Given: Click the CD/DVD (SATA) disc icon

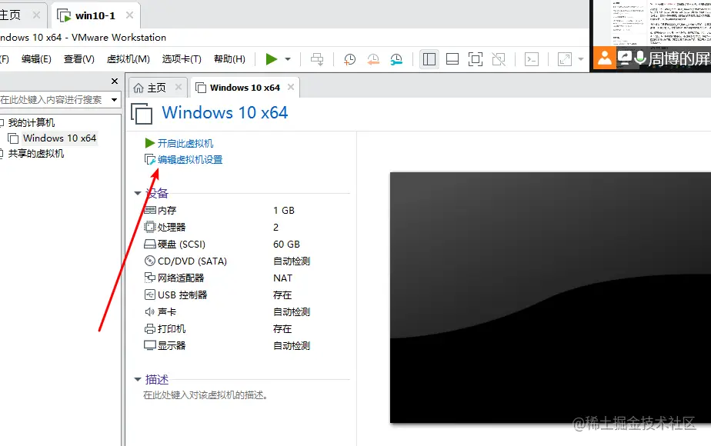Looking at the screenshot, I should click(x=149, y=261).
